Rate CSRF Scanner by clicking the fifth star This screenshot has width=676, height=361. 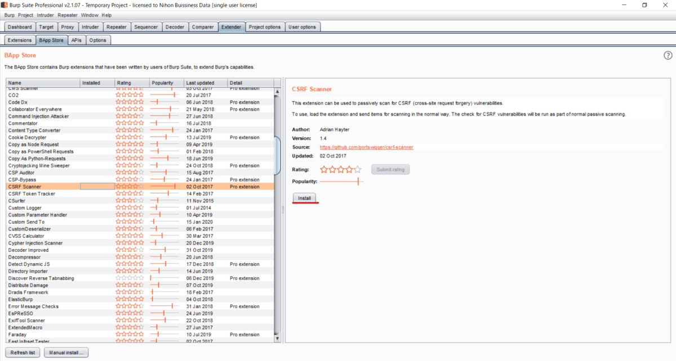click(x=357, y=169)
